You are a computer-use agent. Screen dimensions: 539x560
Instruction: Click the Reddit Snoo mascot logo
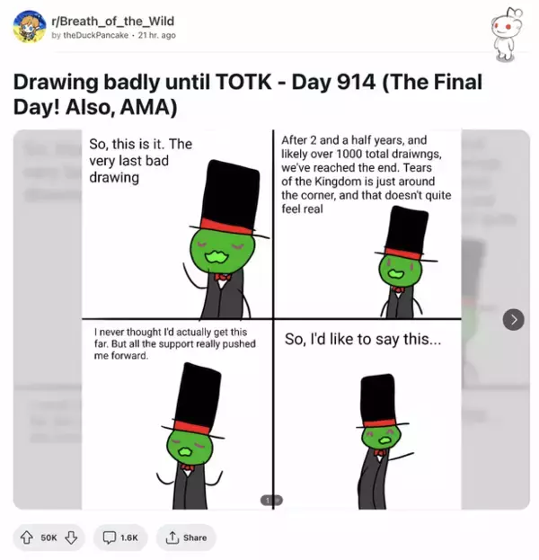pos(506,34)
